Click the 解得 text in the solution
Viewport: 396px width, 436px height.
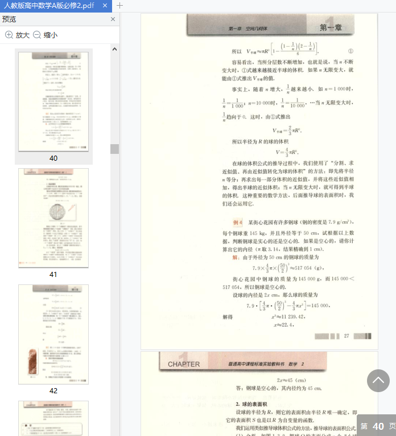pos(228,317)
